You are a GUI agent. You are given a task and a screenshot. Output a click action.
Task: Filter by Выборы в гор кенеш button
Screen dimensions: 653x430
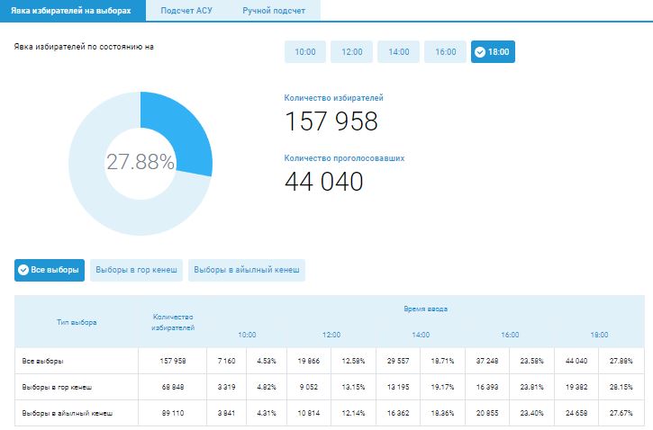[x=137, y=270]
